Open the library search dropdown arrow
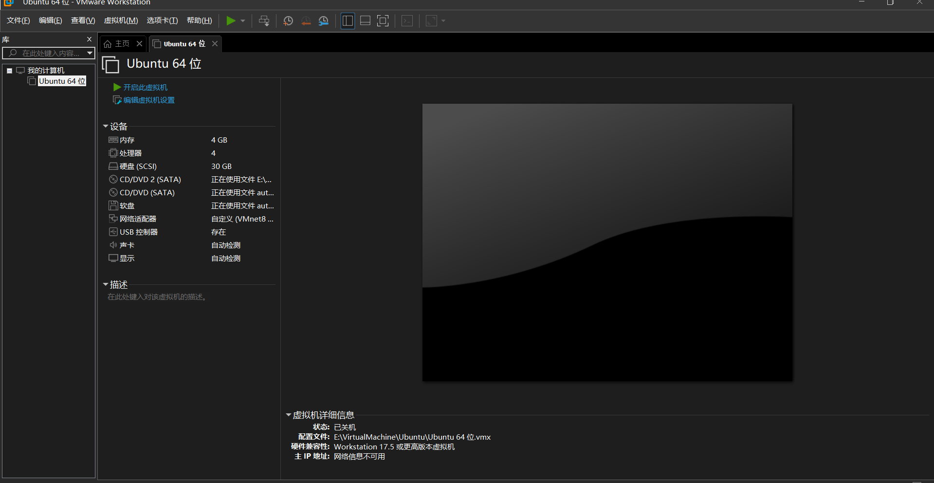 coord(90,53)
